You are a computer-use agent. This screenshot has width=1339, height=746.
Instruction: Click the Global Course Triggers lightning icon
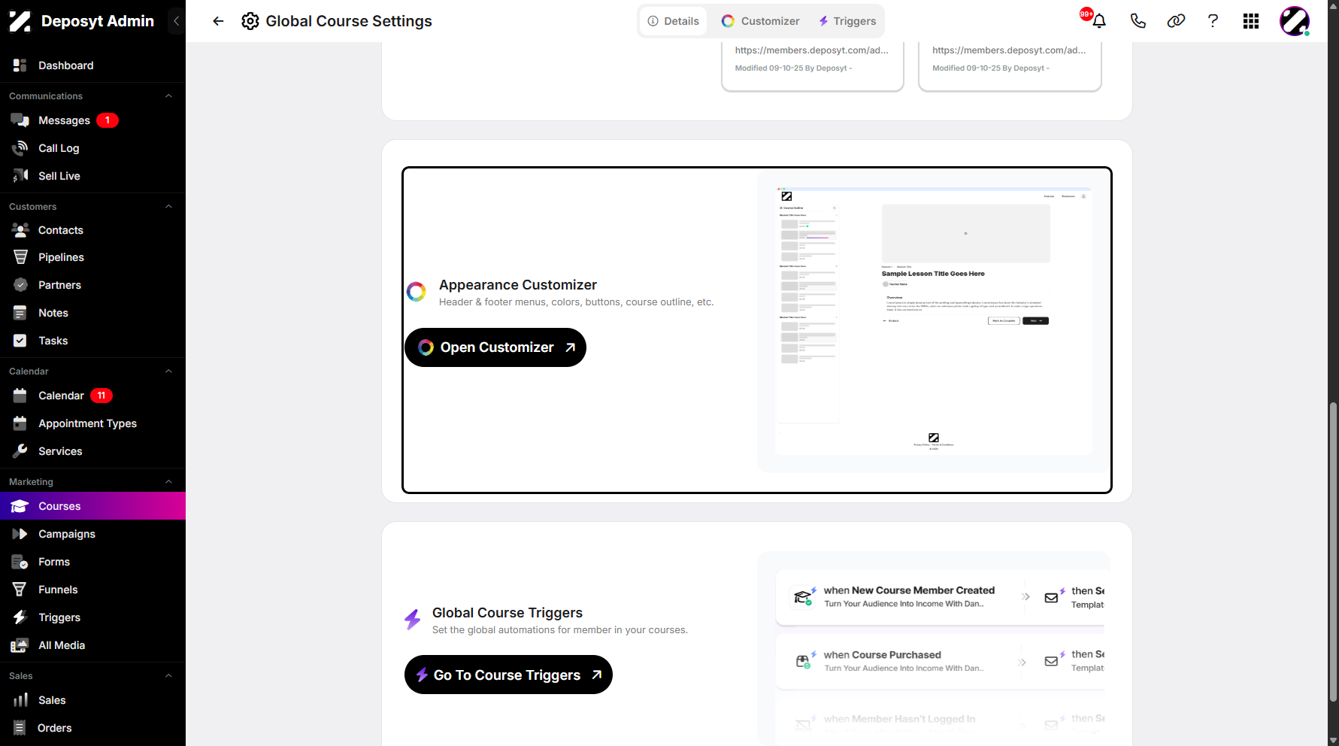coord(413,620)
